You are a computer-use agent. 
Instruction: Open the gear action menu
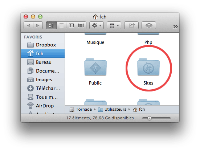point(97,25)
